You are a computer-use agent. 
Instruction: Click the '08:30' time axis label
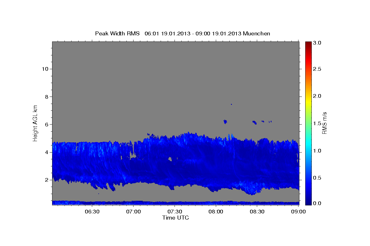(257, 212)
